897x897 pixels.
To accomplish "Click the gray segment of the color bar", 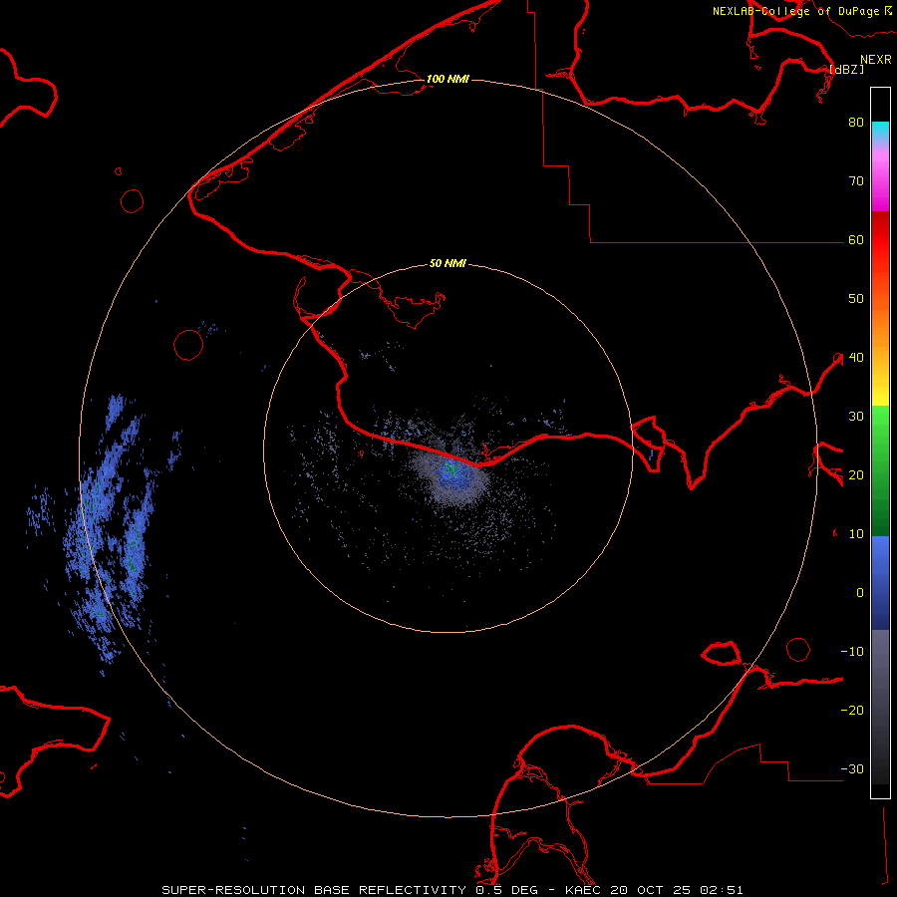I will (880, 707).
